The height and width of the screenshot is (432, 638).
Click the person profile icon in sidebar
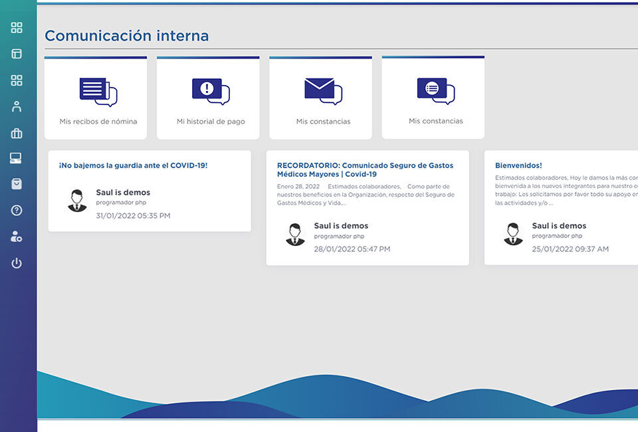pos(17,106)
